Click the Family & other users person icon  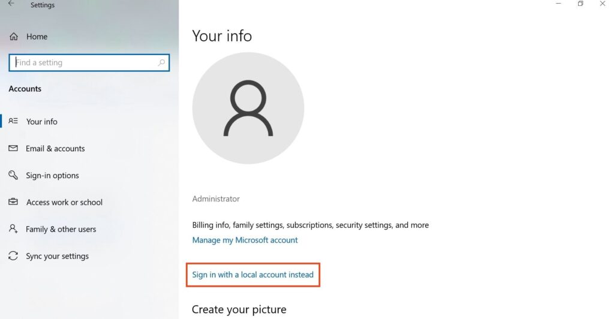pos(13,229)
